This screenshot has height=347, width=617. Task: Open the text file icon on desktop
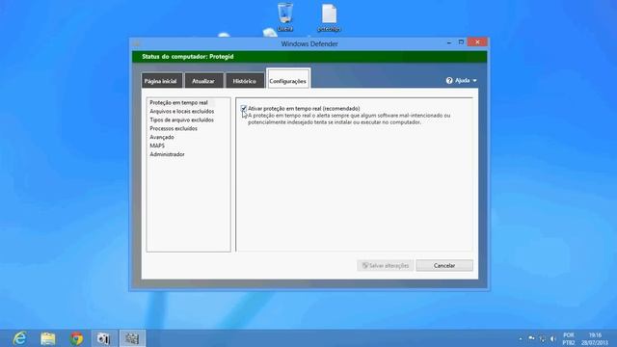point(329,17)
